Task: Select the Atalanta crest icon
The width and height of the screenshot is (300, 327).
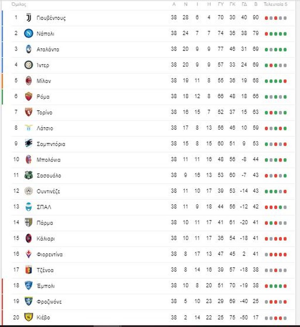Action: [x=29, y=49]
